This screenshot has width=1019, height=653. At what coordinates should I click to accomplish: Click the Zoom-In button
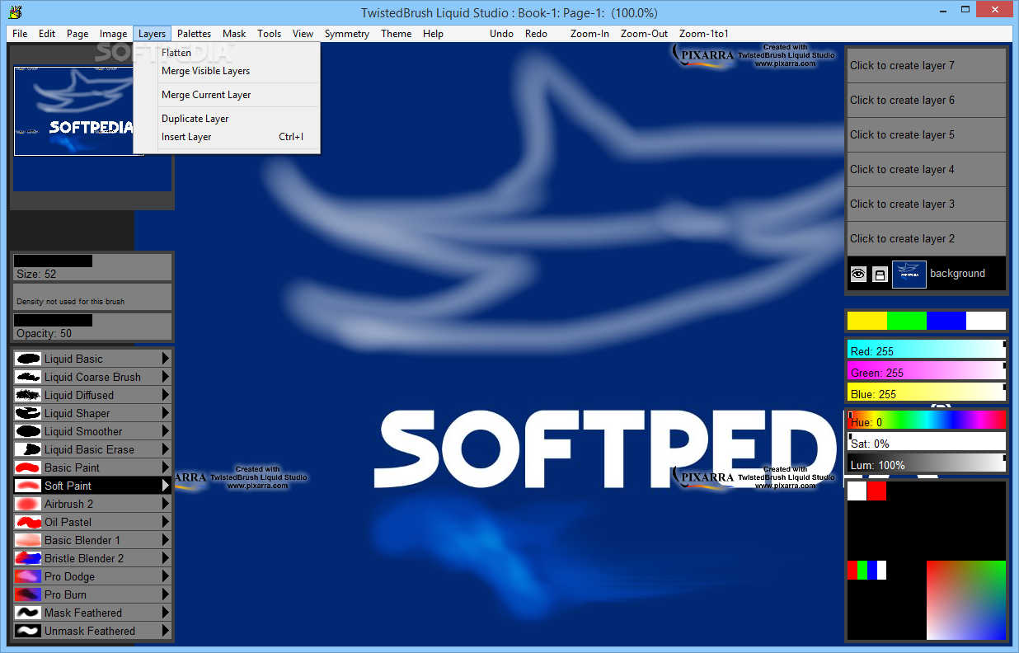[x=589, y=34]
